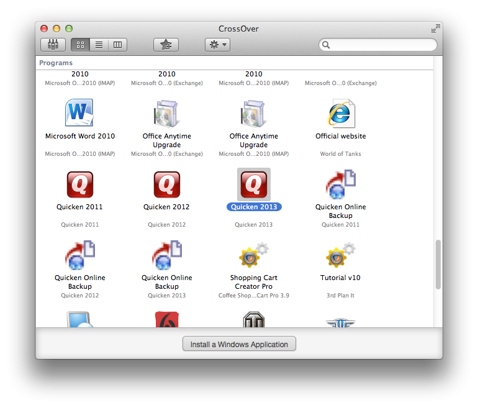
Task: Click the "Official website" name label
Action: 341,136
